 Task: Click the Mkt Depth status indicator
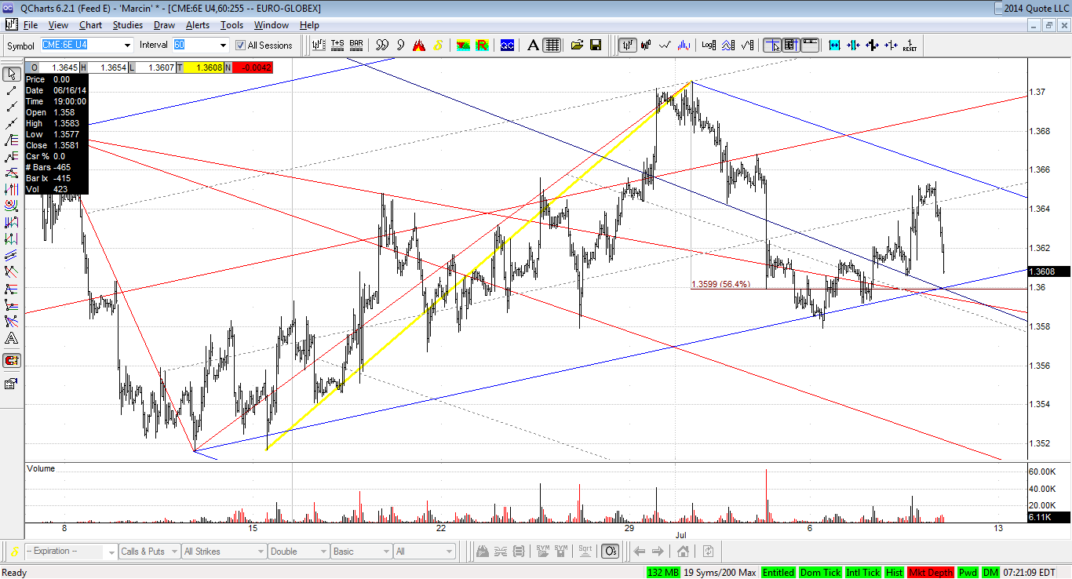tap(930, 573)
